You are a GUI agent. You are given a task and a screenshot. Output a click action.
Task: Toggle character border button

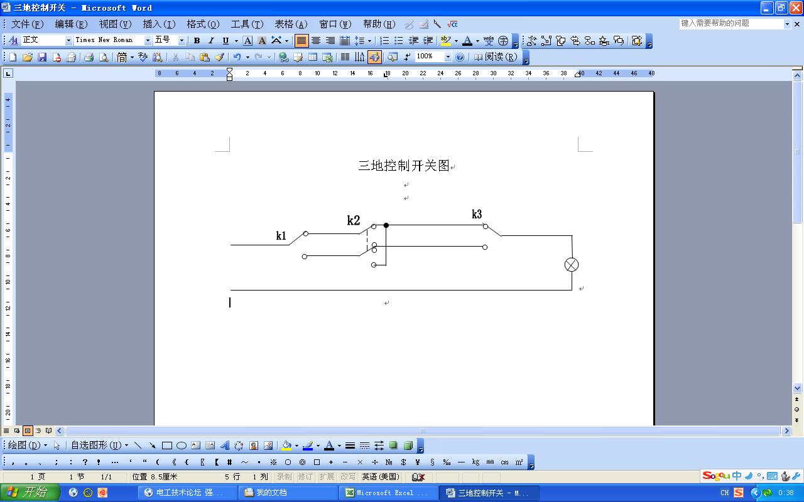(247, 41)
